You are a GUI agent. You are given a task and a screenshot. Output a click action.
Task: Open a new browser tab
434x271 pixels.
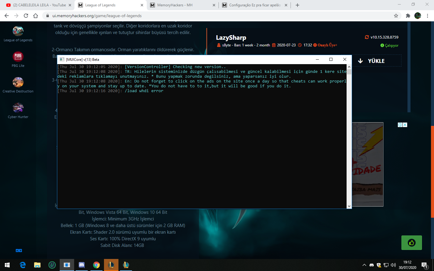pyautogui.click(x=297, y=5)
